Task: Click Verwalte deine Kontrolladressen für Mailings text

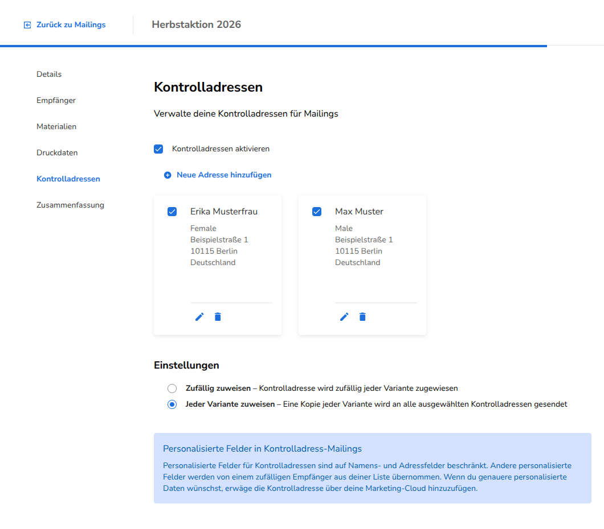Action: [x=246, y=114]
